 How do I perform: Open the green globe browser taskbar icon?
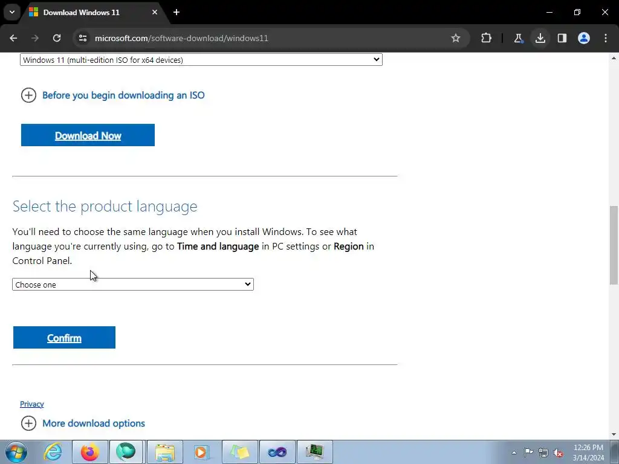click(x=126, y=452)
